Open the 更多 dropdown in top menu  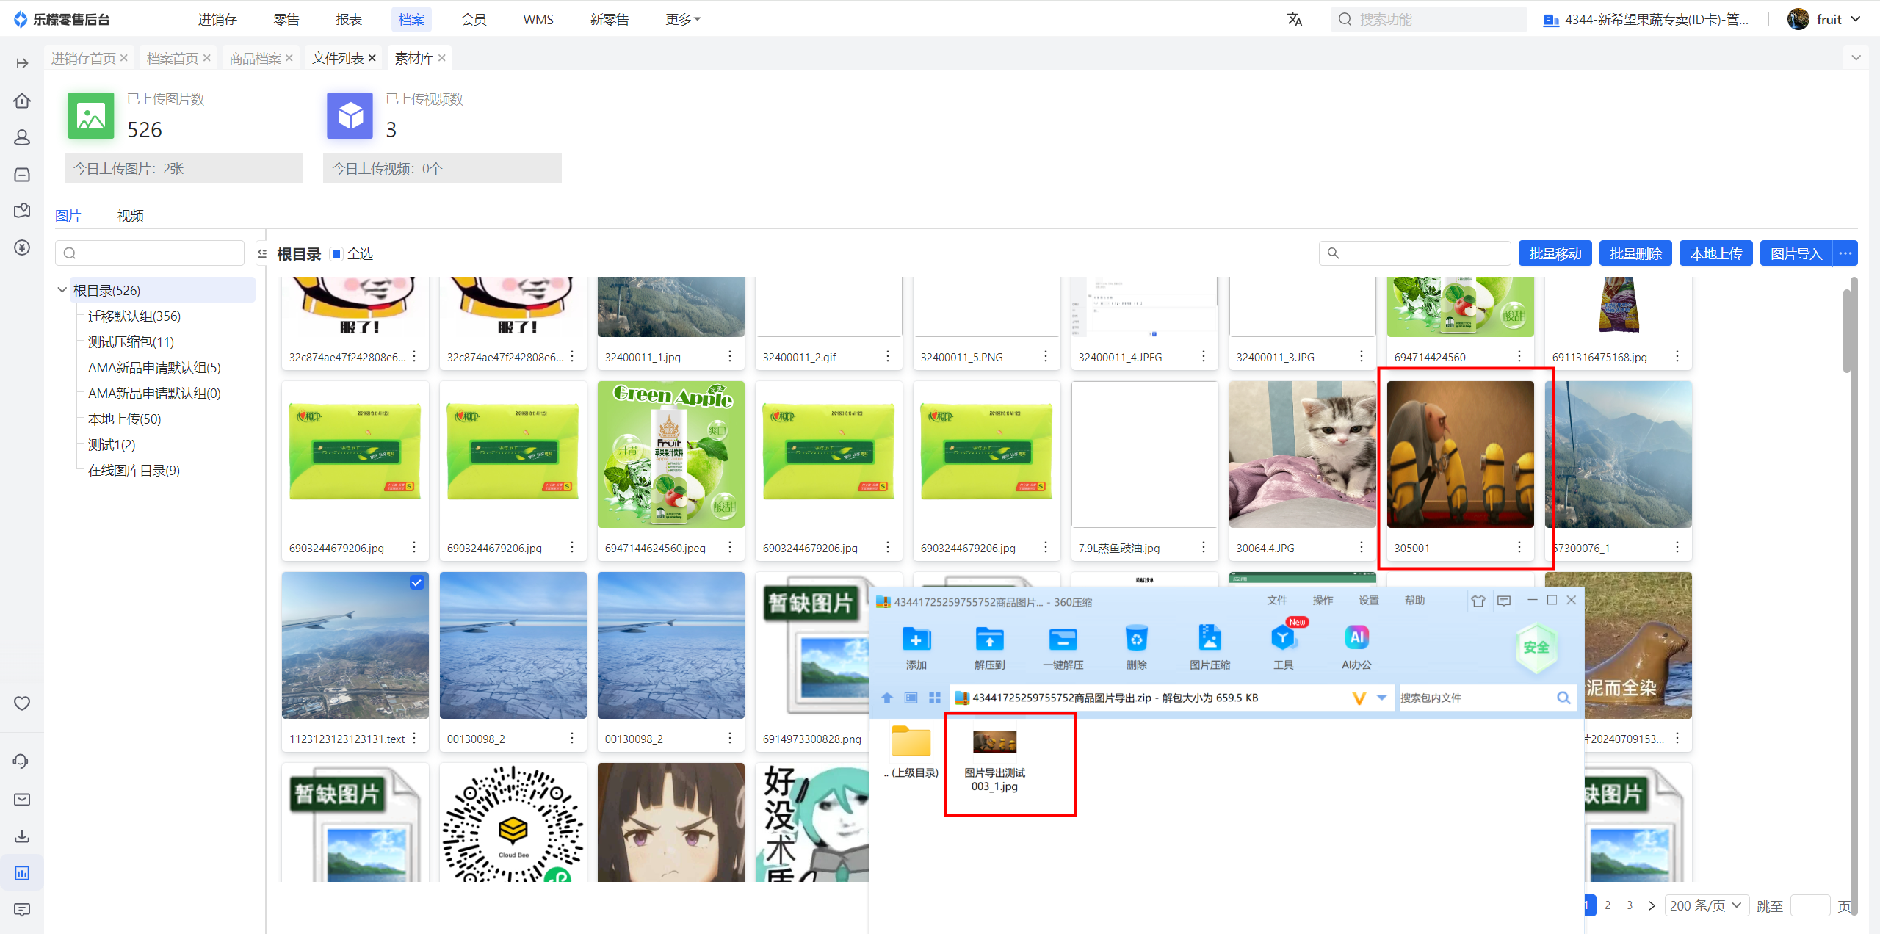[x=683, y=20]
